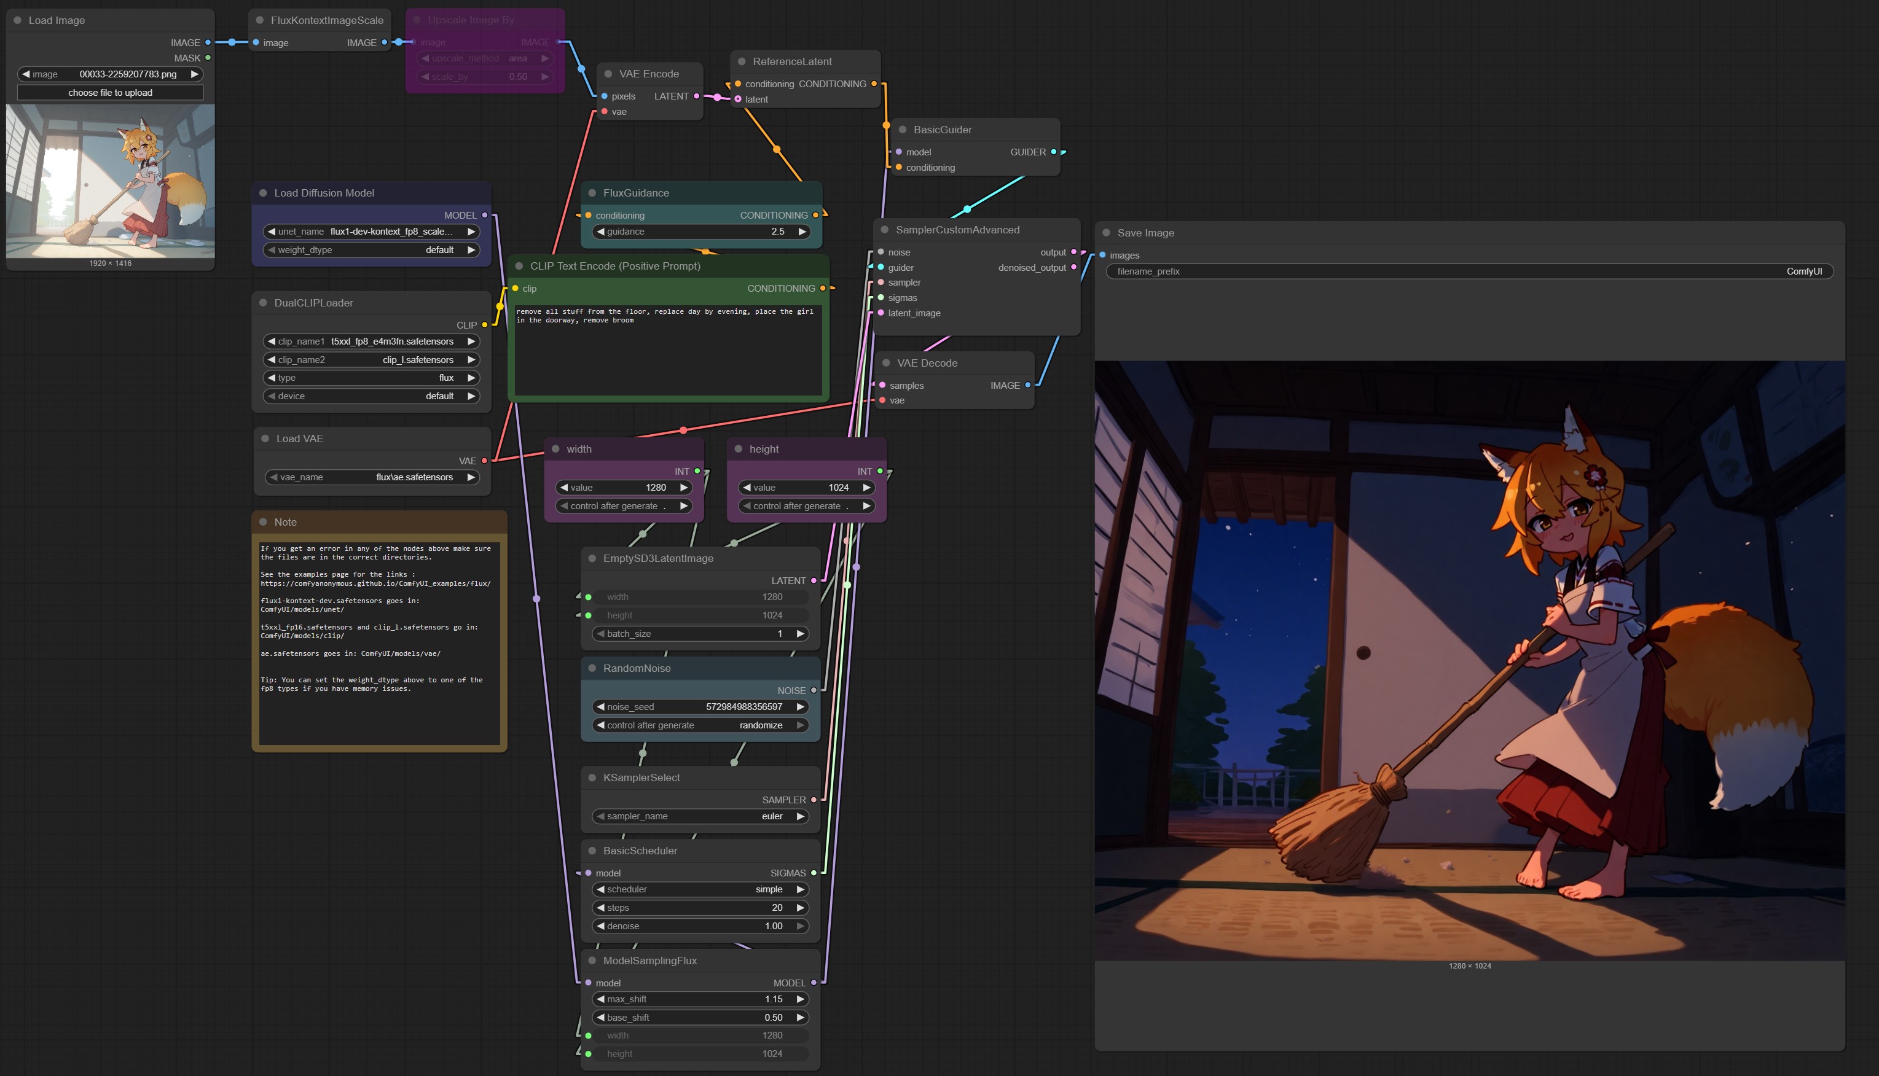
Task: Click the Load VAE output connector dot
Action: pos(484,461)
